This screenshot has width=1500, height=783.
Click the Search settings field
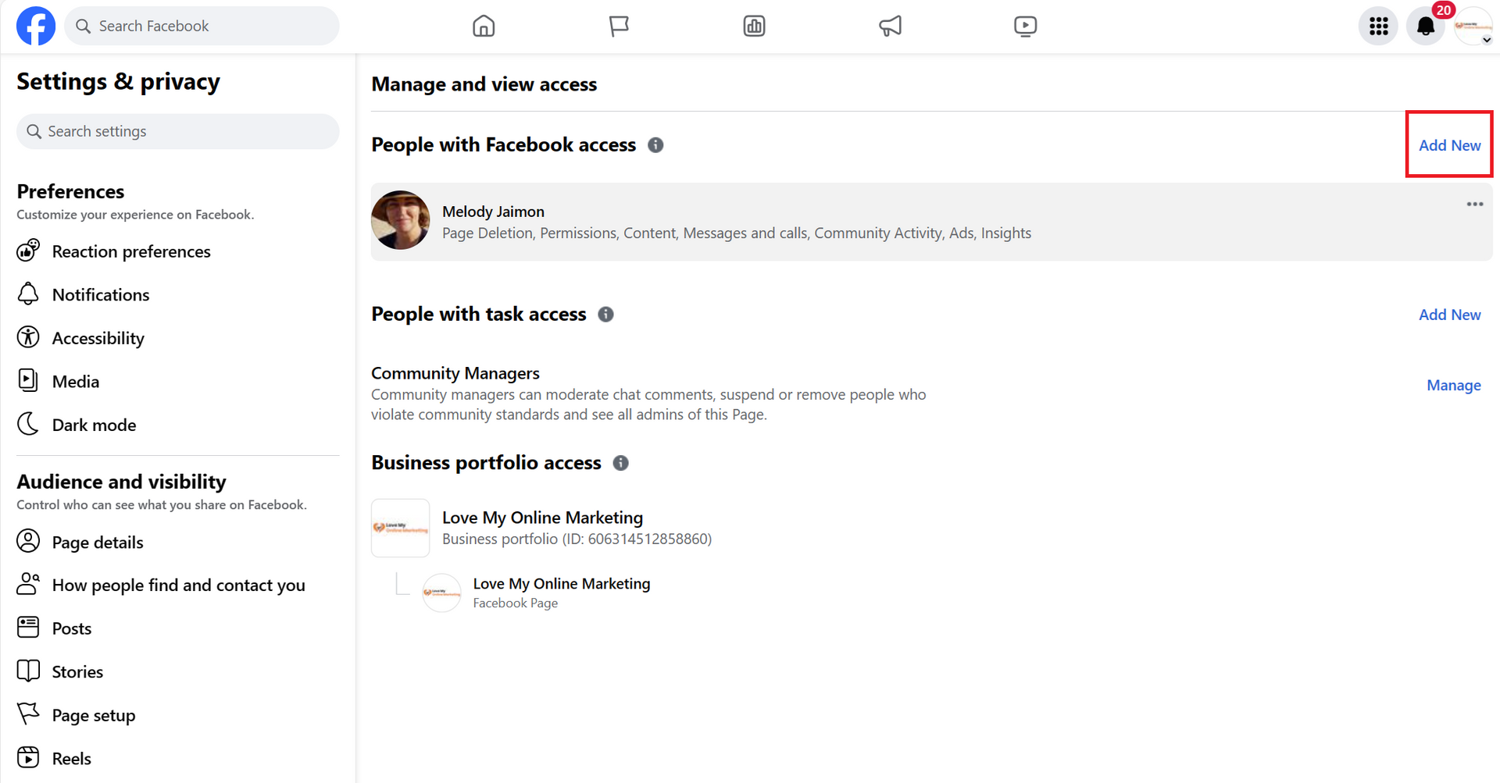point(177,131)
